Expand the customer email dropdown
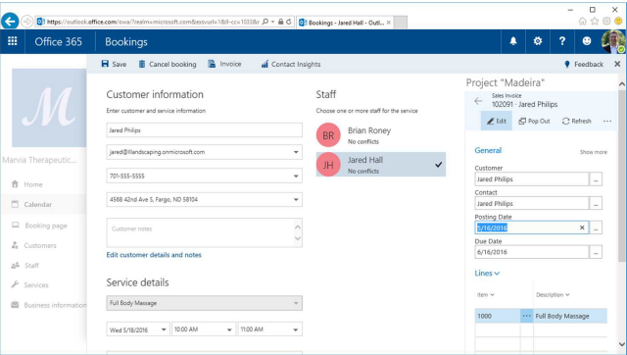 [296, 152]
